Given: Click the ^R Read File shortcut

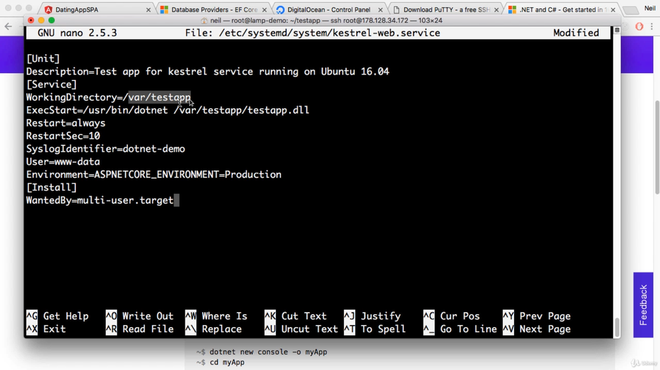Looking at the screenshot, I should click(x=139, y=329).
